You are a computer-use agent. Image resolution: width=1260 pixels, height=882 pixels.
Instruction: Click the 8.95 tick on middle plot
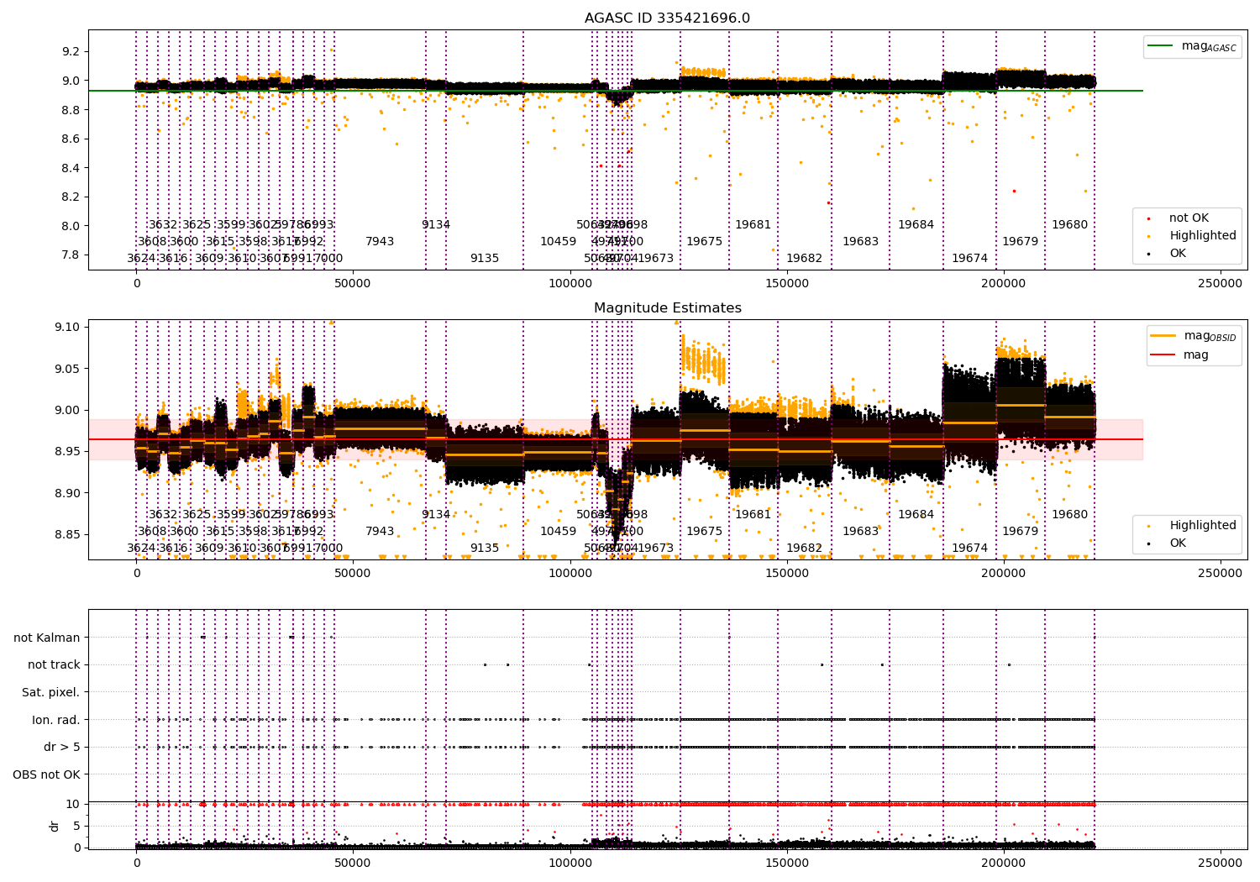67,452
